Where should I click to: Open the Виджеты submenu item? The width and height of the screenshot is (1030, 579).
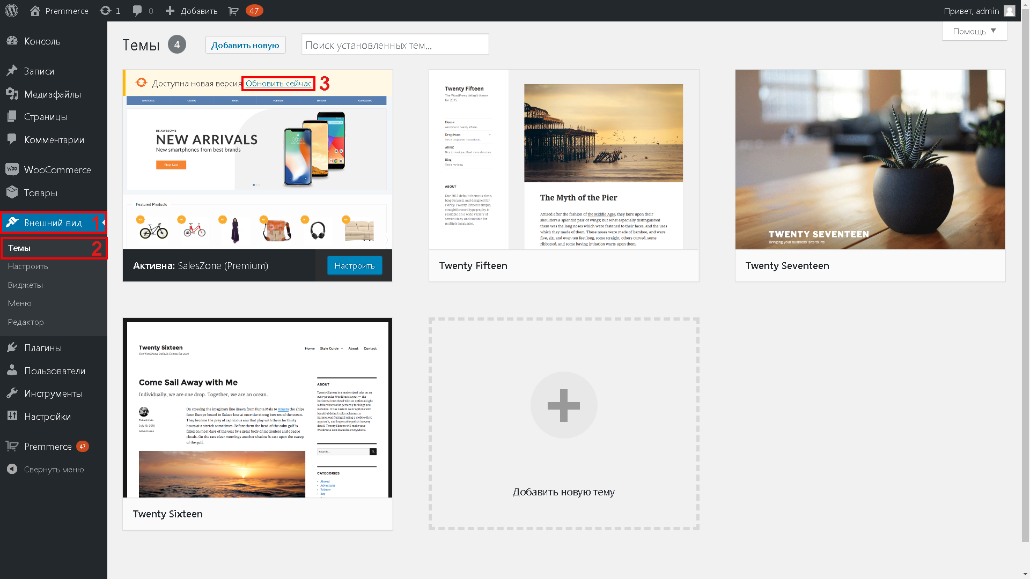[25, 285]
